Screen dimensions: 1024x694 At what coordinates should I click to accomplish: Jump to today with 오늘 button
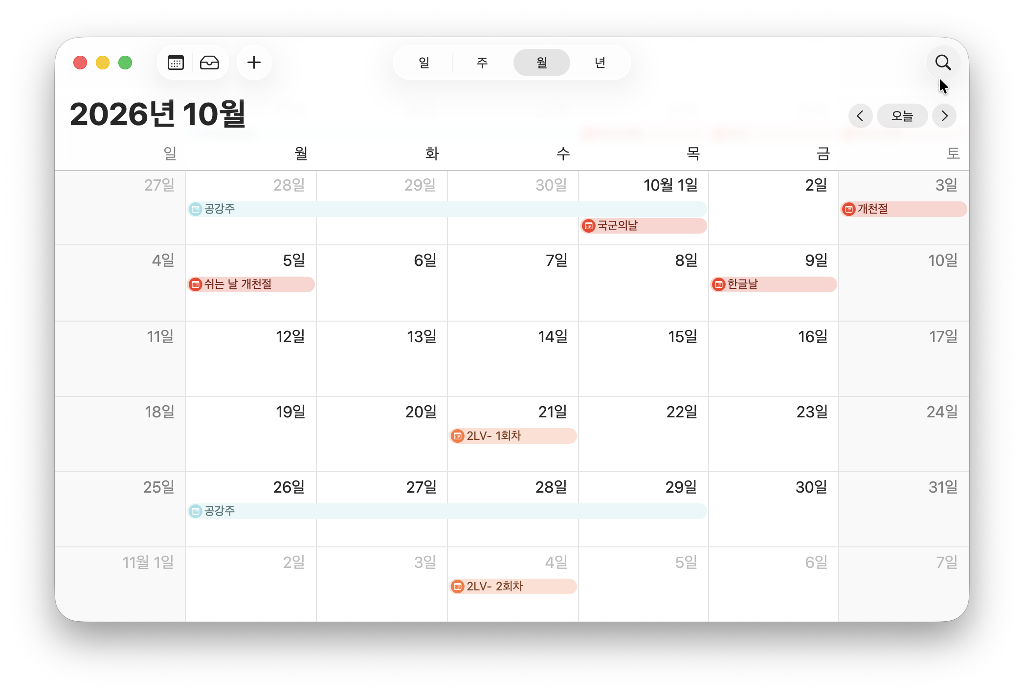pyautogui.click(x=902, y=116)
